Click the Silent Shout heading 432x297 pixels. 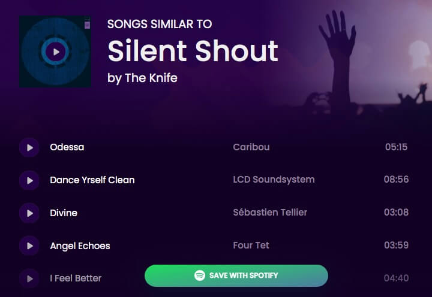pos(193,51)
